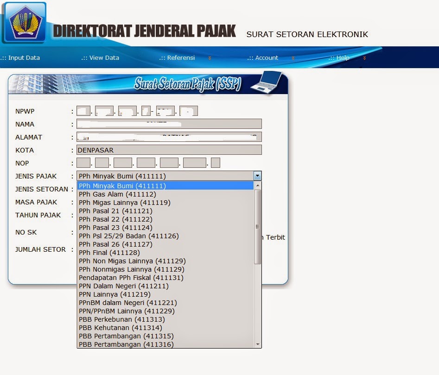The image size is (439, 375).
Task: Click the dropdown list's scroll up arrow
Action: [x=258, y=185]
